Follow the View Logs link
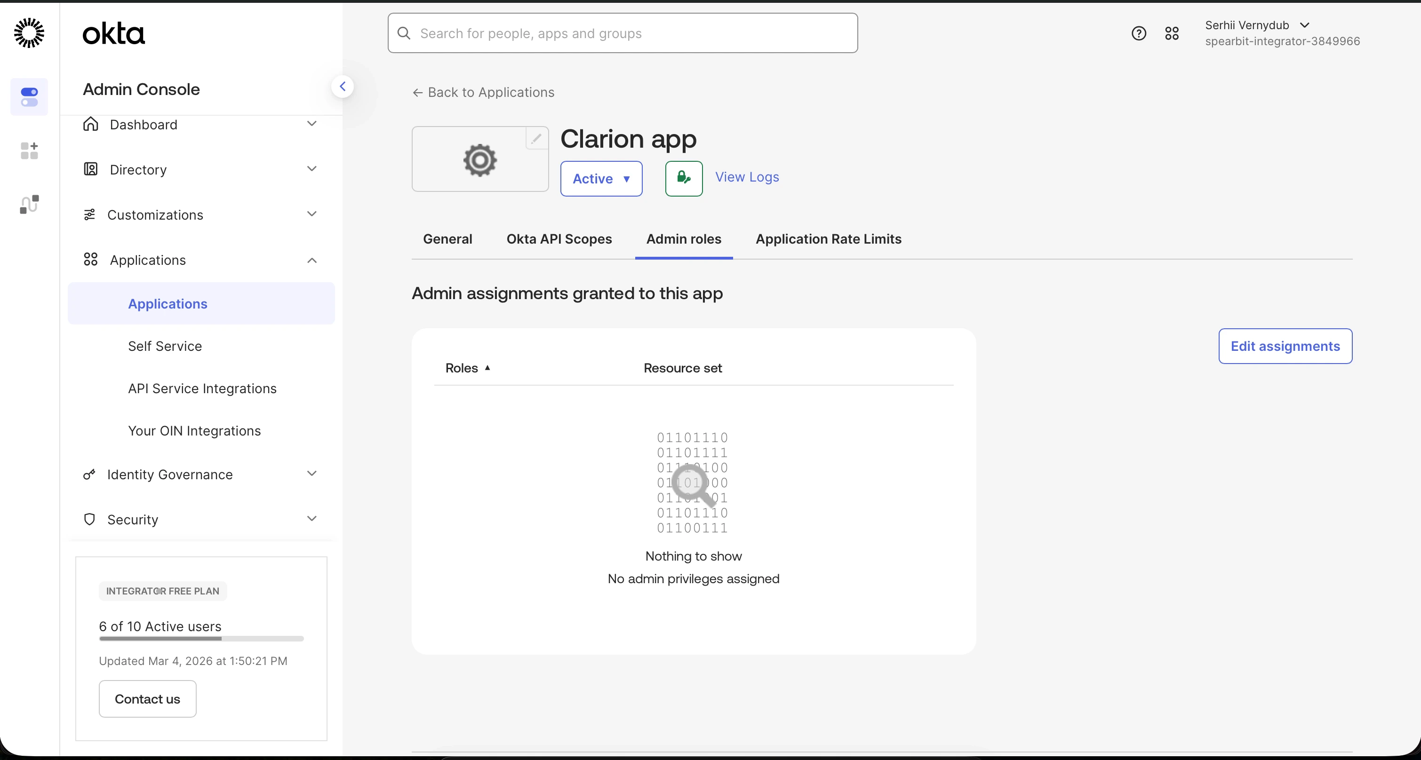This screenshot has width=1421, height=760. tap(747, 177)
